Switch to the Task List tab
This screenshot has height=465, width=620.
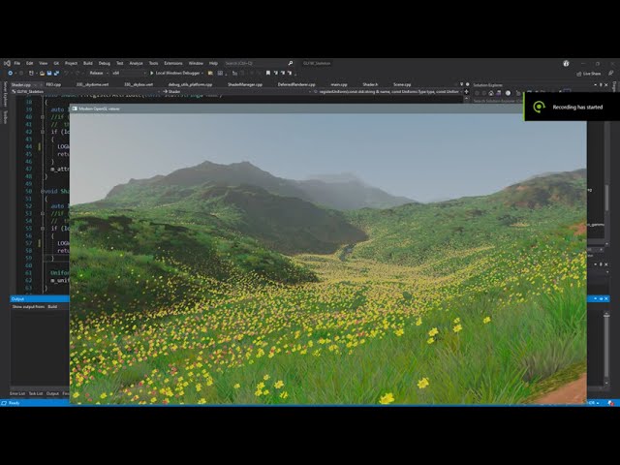tap(36, 393)
